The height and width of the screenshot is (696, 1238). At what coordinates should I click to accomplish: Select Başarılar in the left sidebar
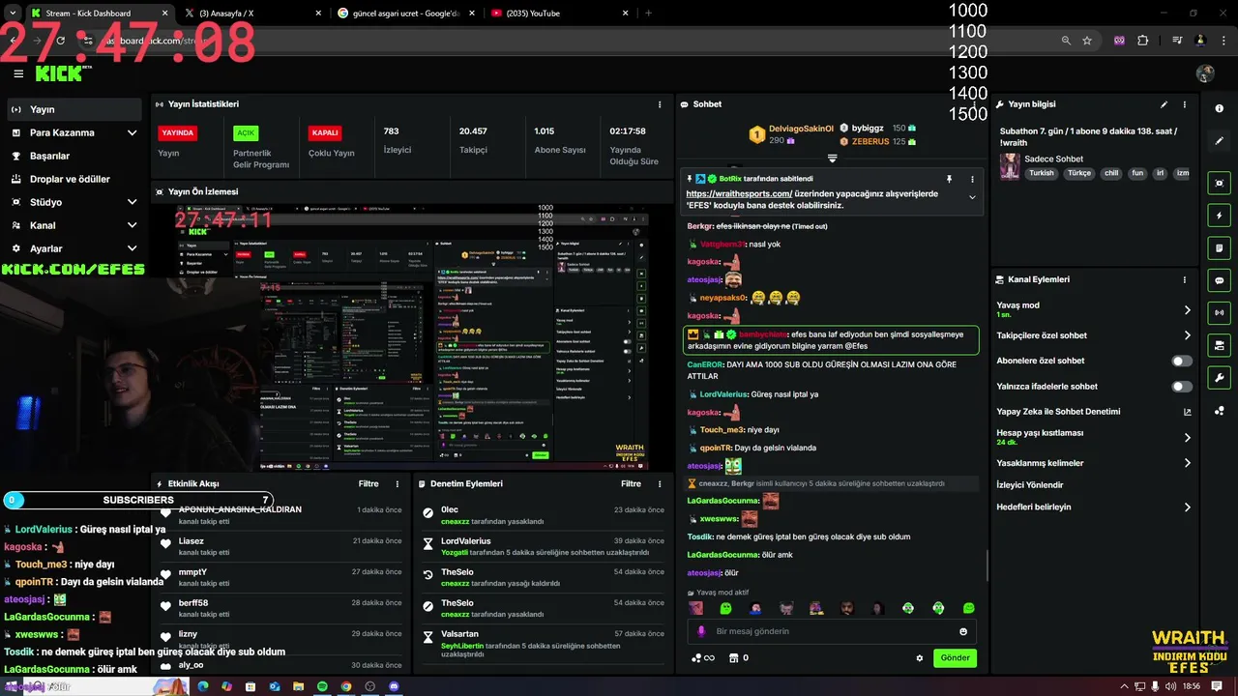coord(74,156)
